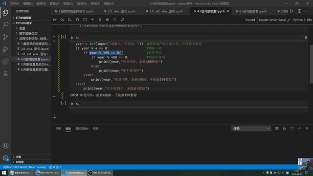Expand the 变量 folder
Viewport: 313px width, 176px height.
click(31, 28)
